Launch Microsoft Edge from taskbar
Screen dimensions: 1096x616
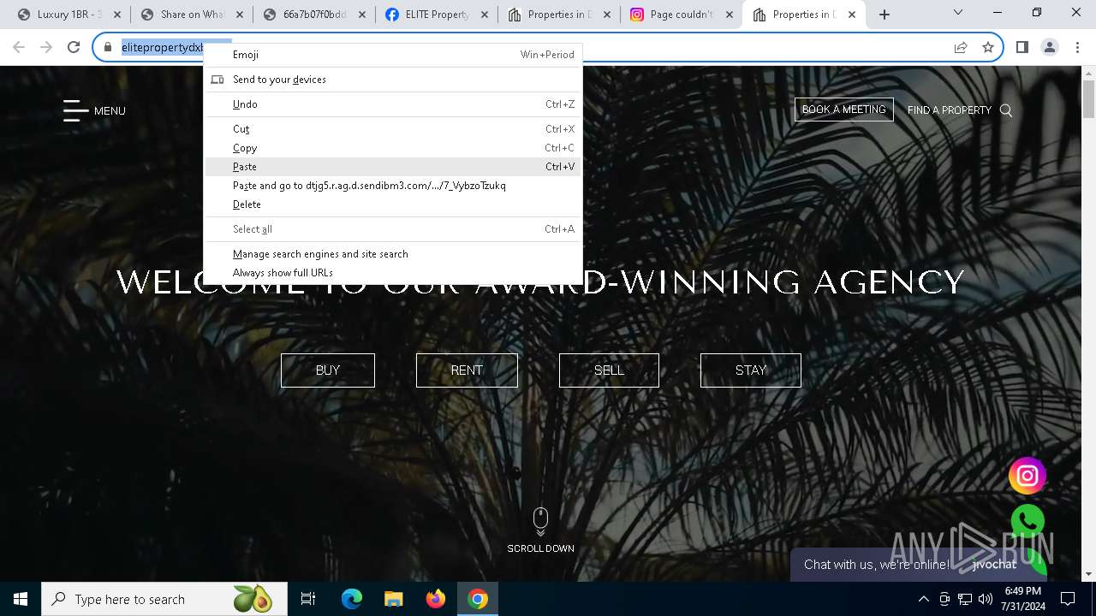point(352,599)
